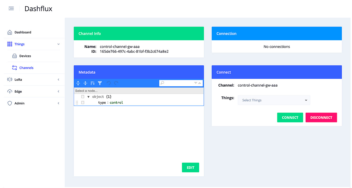
Task: Click the drag handle beside type field
Action: [x=77, y=102]
